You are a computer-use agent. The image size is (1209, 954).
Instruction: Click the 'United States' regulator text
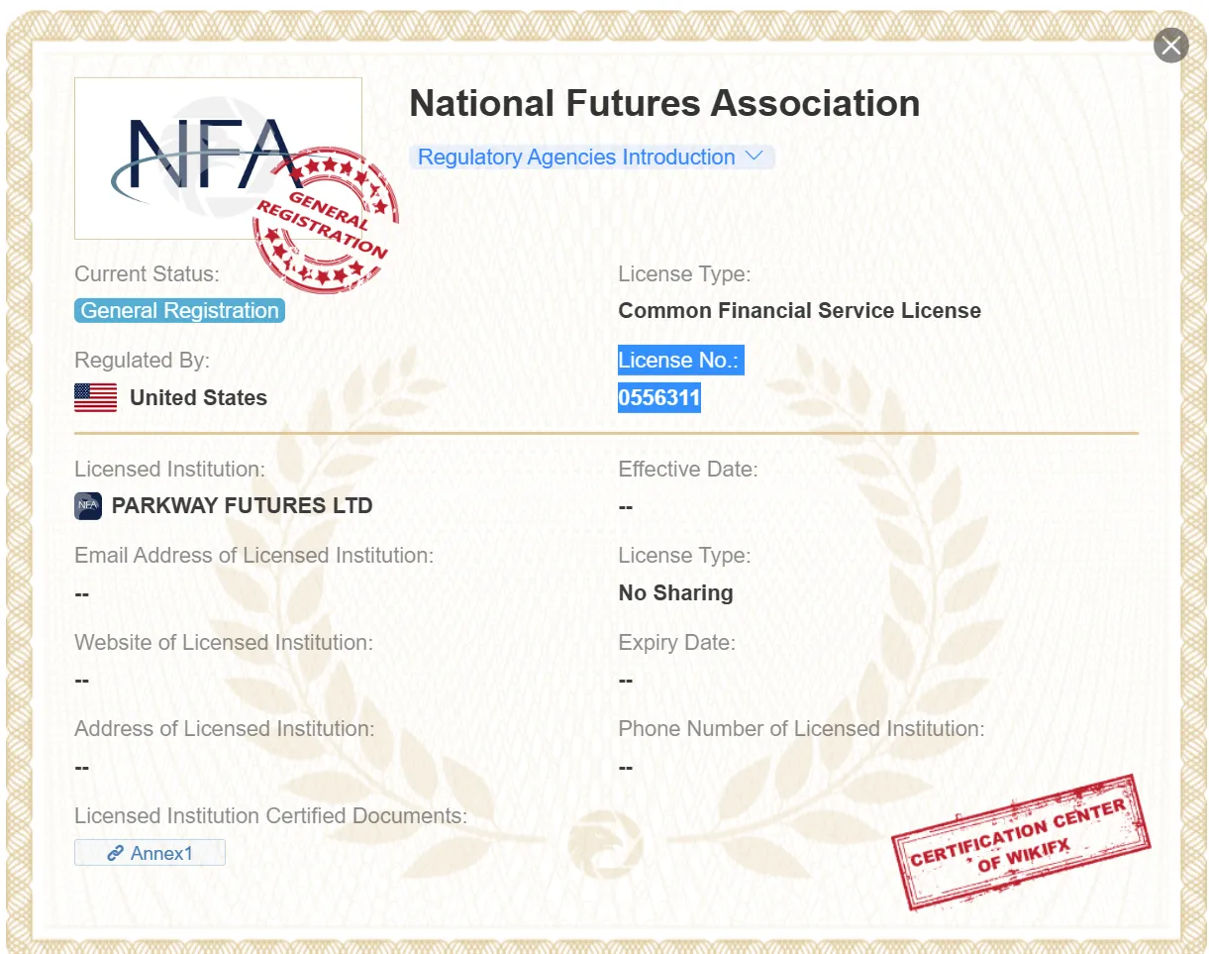(199, 398)
